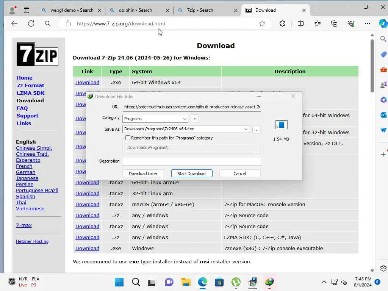The image size is (388, 291).
Task: Toggle split screen view icon
Action: point(300,23)
